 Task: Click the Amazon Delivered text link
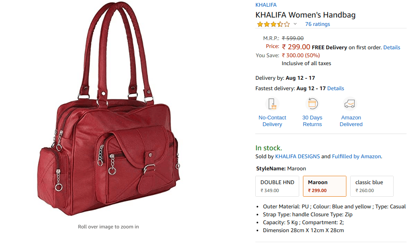coord(351,121)
